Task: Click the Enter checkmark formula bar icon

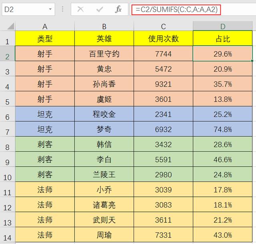Action: coord(99,9)
